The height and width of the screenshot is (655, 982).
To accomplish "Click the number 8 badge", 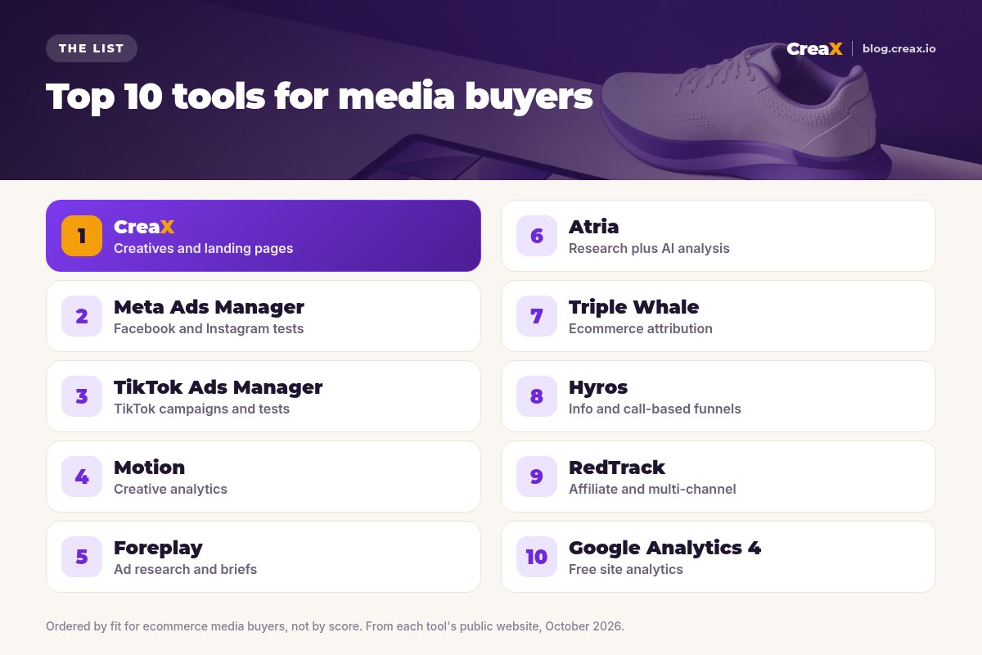I will coord(537,396).
